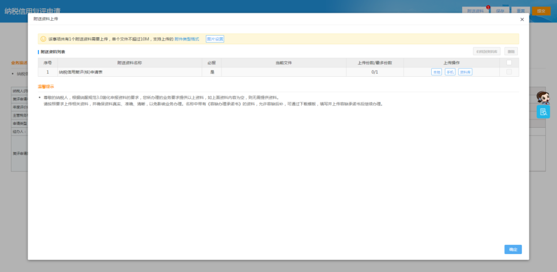Viewport: 557px width, 272px height.
Task: Click the 当前文件 cell in row 1
Action: pos(284,72)
